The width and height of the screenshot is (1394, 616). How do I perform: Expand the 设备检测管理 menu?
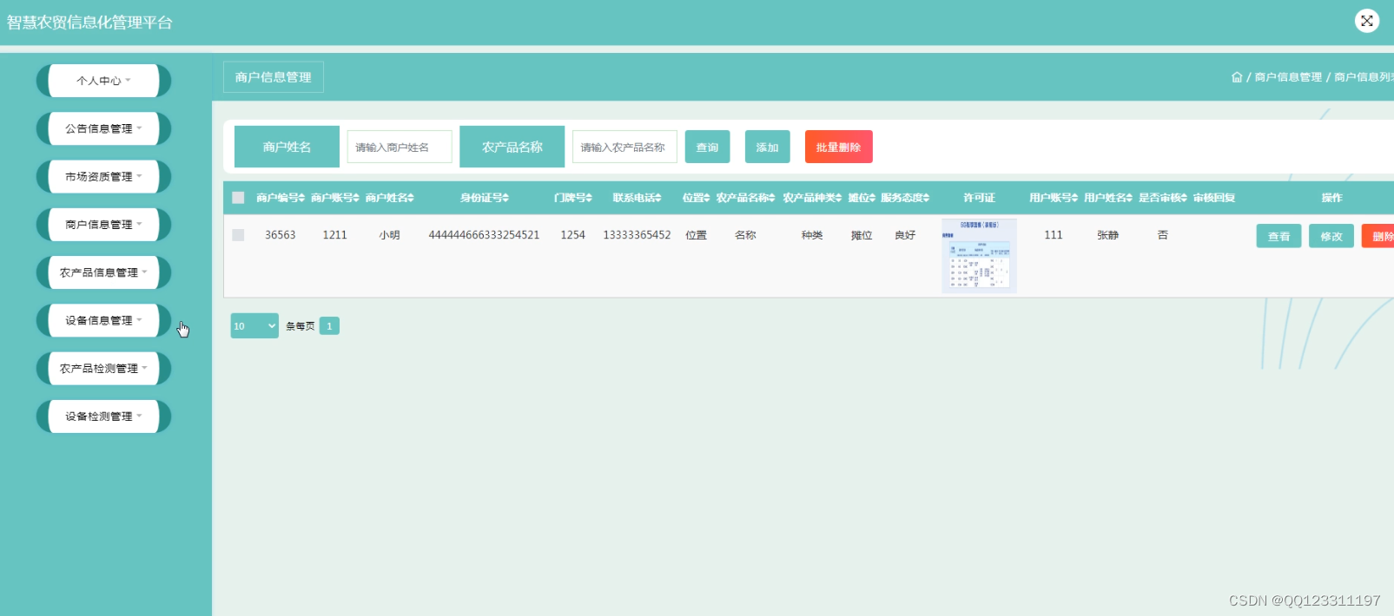point(103,416)
